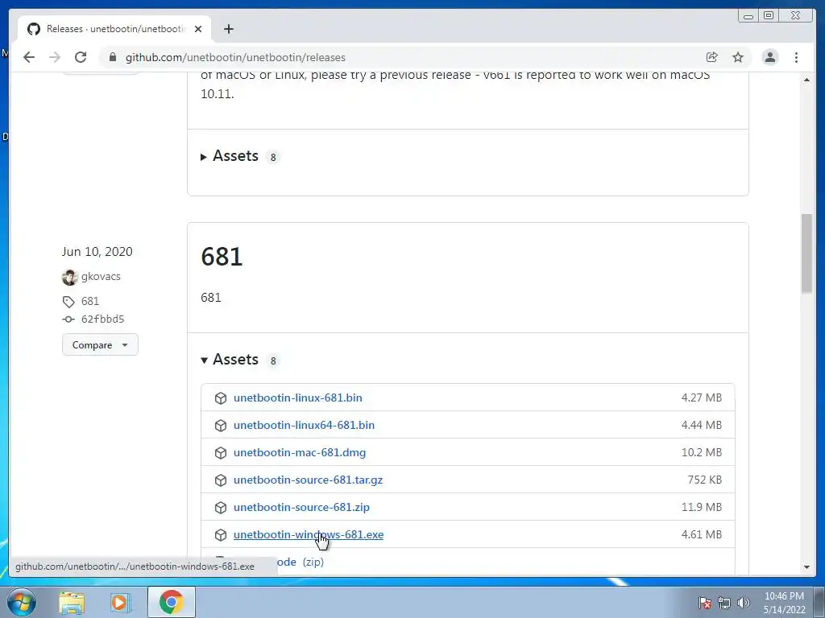
Task: Click the 10.2 MB file size
Action: point(702,452)
